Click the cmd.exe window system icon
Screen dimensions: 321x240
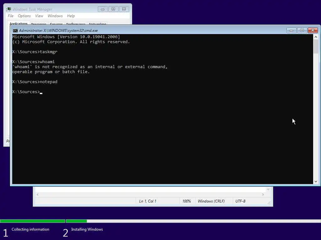pyautogui.click(x=15, y=31)
